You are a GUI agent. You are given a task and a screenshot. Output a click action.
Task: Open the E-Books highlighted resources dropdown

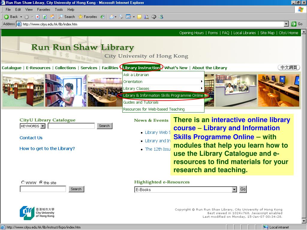pos(186,190)
